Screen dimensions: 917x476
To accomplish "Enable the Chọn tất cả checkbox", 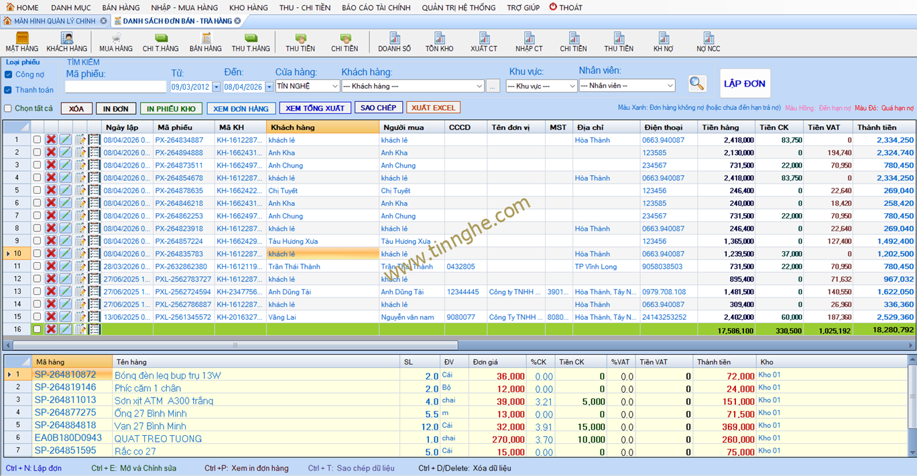I will click(x=9, y=109).
